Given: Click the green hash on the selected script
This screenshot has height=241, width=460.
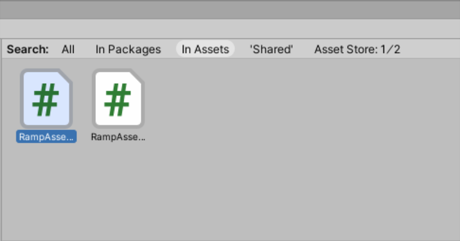Looking at the screenshot, I should [x=46, y=100].
